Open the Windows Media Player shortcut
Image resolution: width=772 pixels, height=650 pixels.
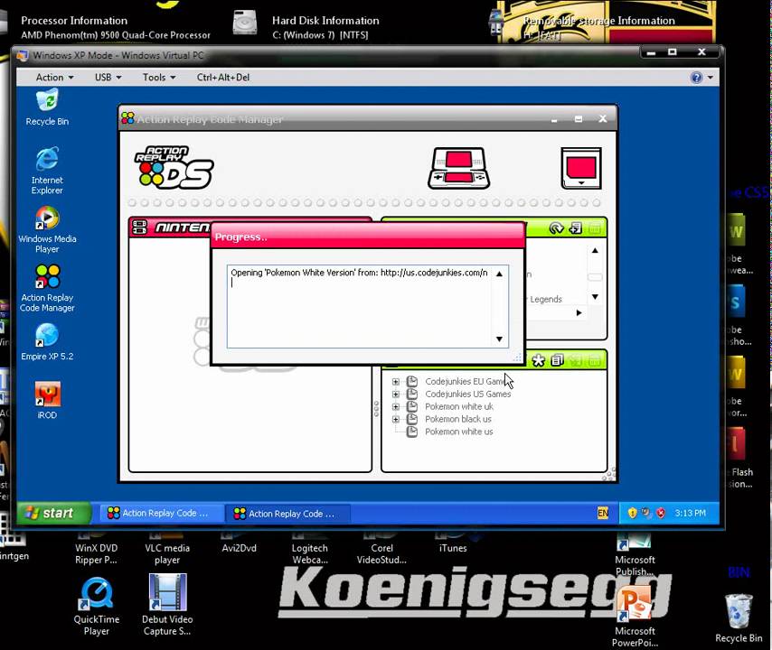point(47,229)
